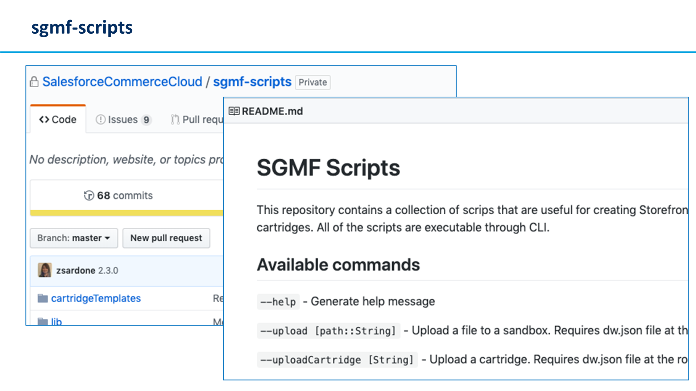Open the zsardone committer profile link
Screen dimensions: 696x391
click(x=76, y=270)
